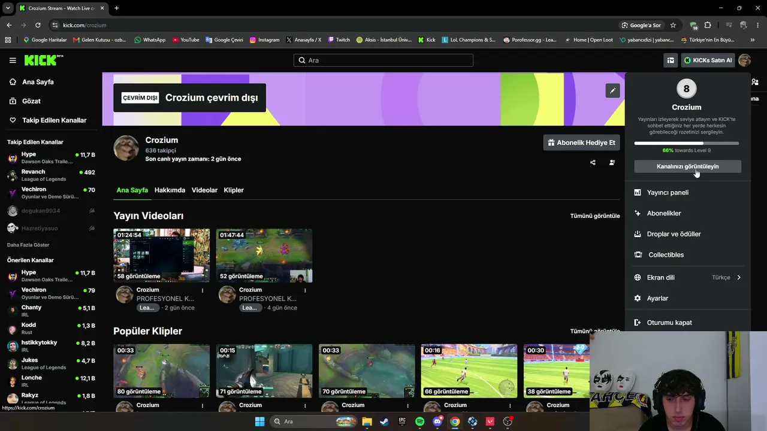Select Yayıncı paneli from the menu
This screenshot has height=431, width=767.
coord(688,193)
